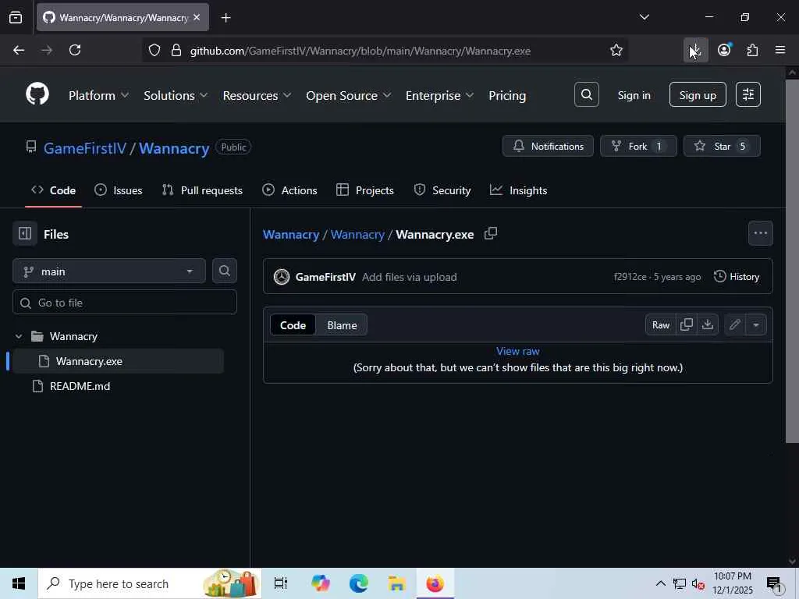Open the GitHub search magnifier icon
Image resolution: width=799 pixels, height=599 pixels.
(587, 94)
